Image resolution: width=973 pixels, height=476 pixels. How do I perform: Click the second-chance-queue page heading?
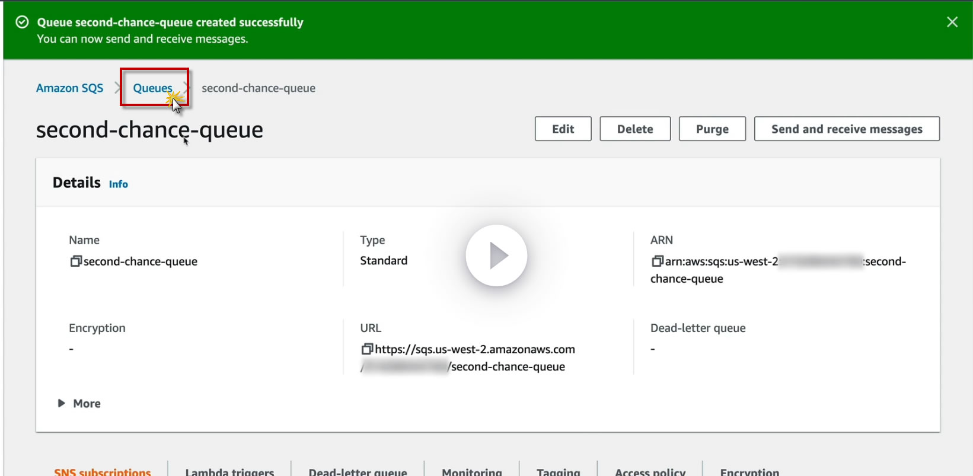pos(149,130)
